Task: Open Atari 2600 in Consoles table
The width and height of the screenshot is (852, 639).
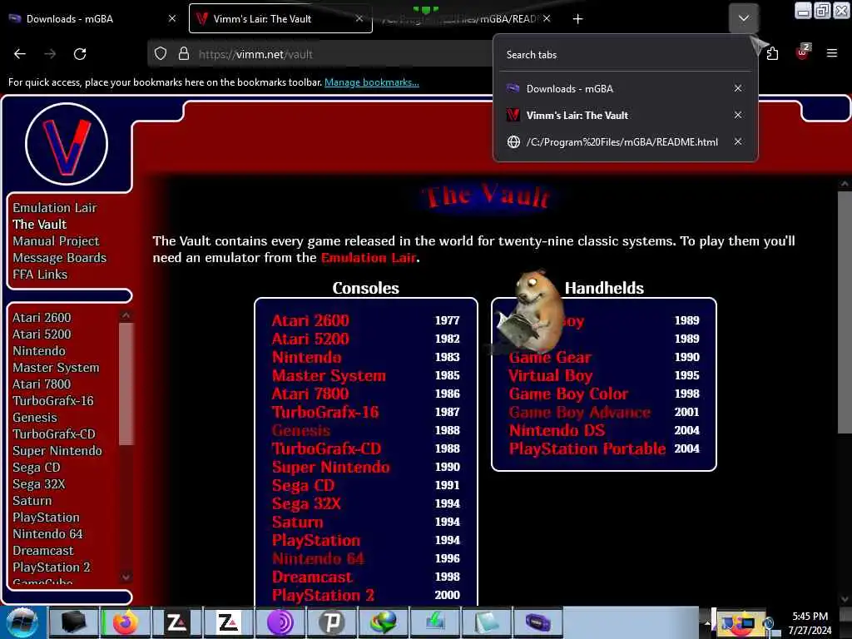Action: [310, 320]
